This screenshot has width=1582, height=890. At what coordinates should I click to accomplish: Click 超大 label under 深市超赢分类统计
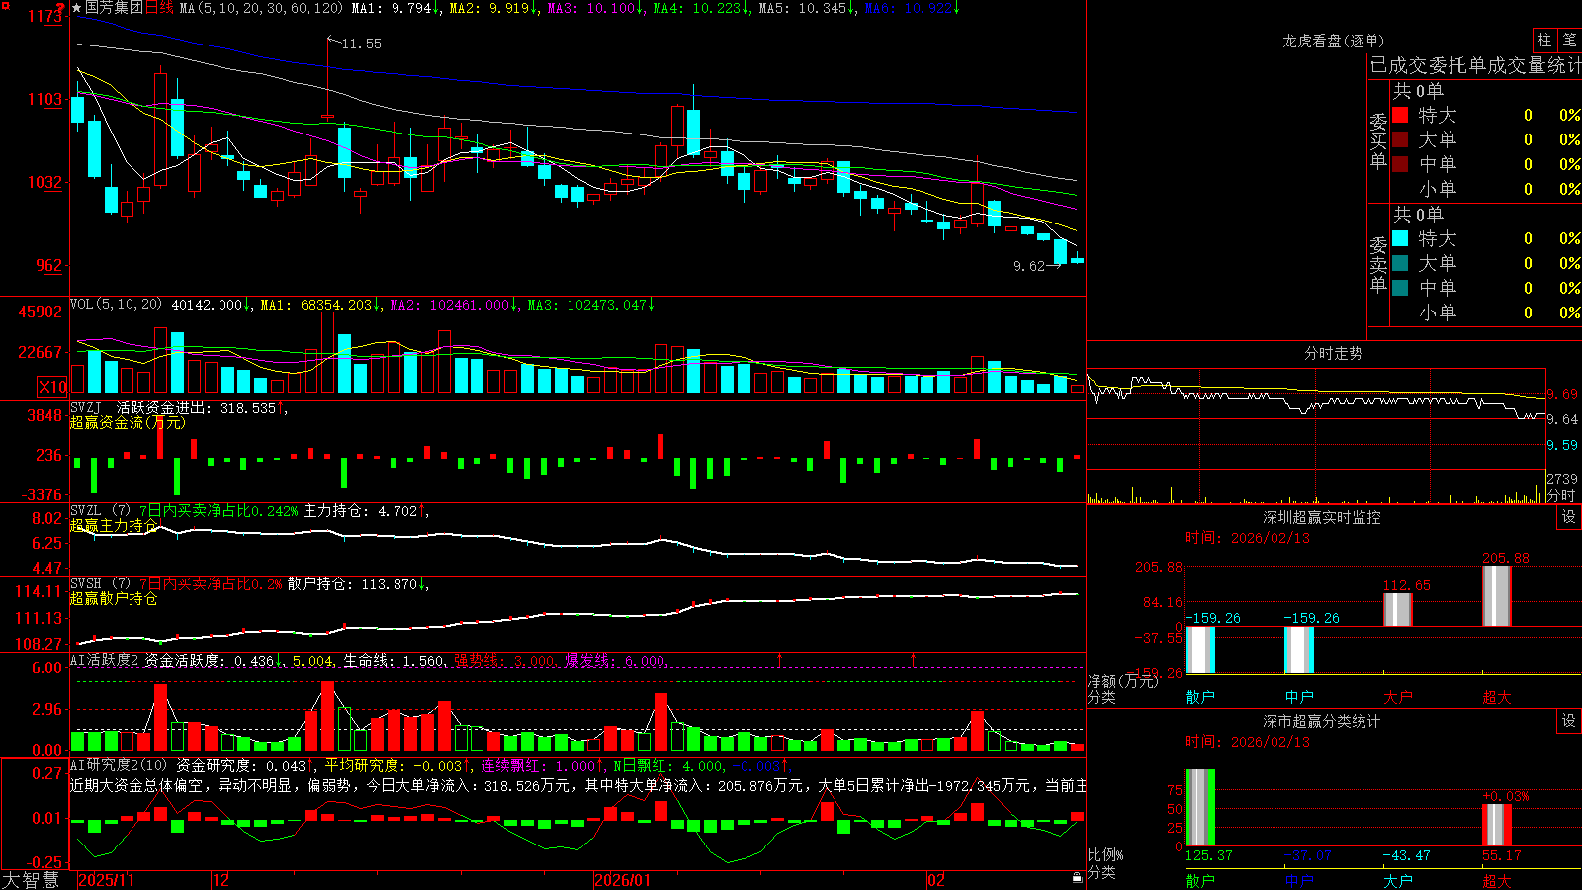click(1497, 880)
